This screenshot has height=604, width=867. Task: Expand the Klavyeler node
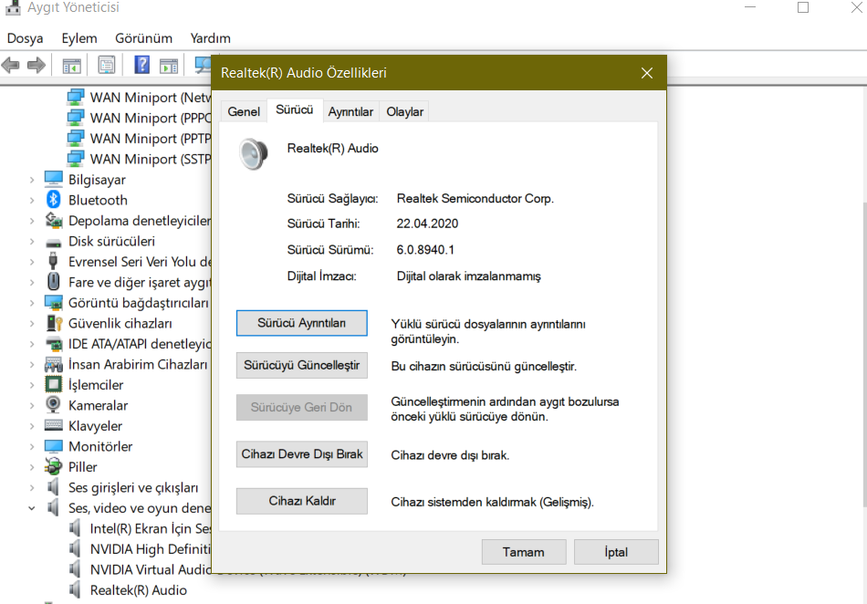pos(32,426)
